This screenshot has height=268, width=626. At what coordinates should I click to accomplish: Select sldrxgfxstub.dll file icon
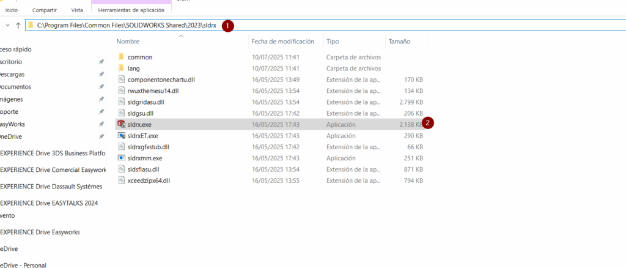coord(122,147)
